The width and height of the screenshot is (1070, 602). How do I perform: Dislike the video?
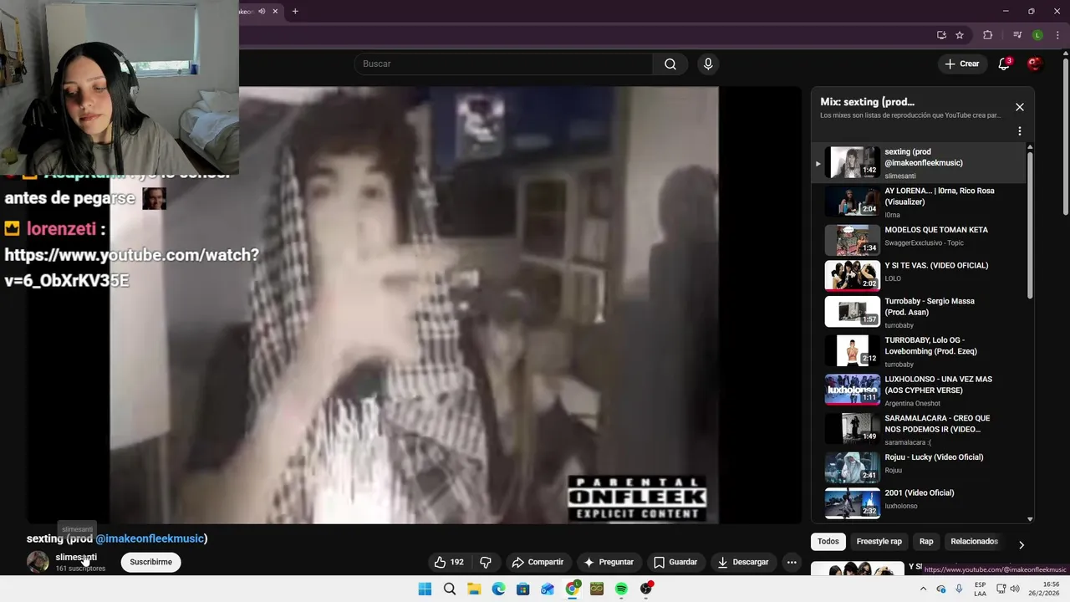coord(486,563)
